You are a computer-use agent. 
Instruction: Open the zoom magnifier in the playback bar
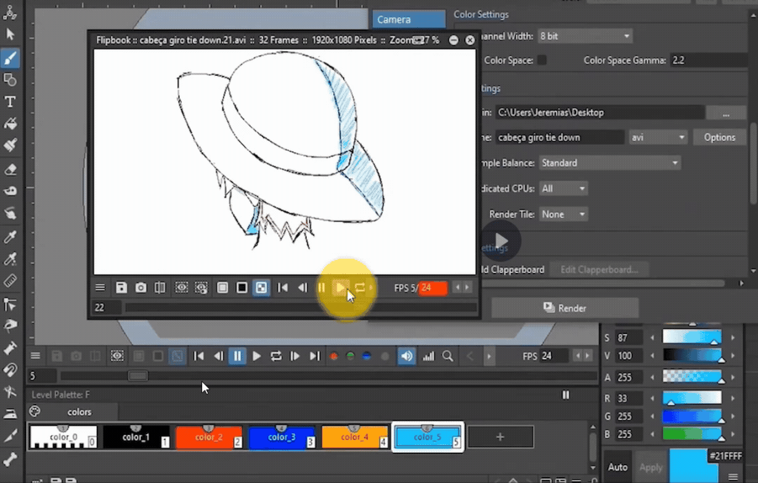coord(448,355)
